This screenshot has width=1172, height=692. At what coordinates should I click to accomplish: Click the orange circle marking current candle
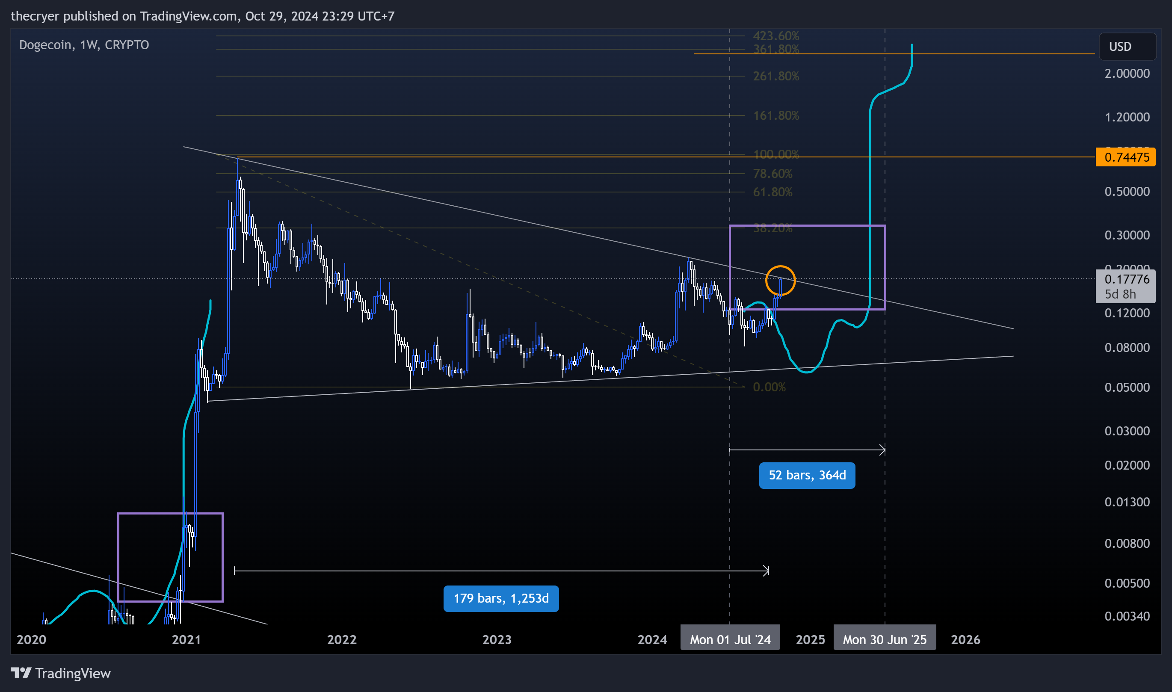click(x=780, y=280)
